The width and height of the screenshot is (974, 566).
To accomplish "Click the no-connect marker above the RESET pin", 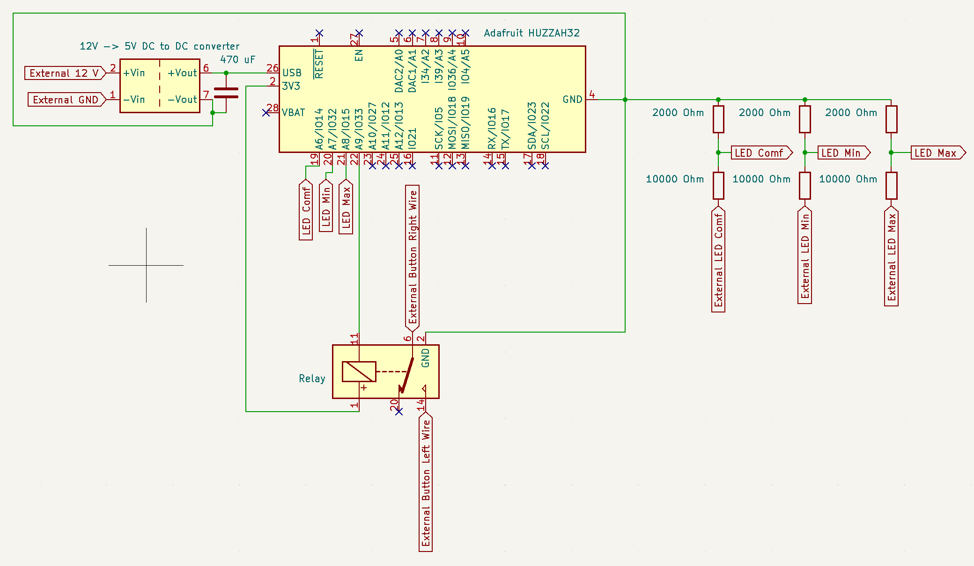I will [x=319, y=33].
